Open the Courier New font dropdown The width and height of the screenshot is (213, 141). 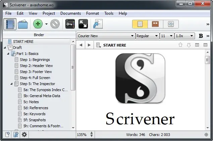point(106,36)
